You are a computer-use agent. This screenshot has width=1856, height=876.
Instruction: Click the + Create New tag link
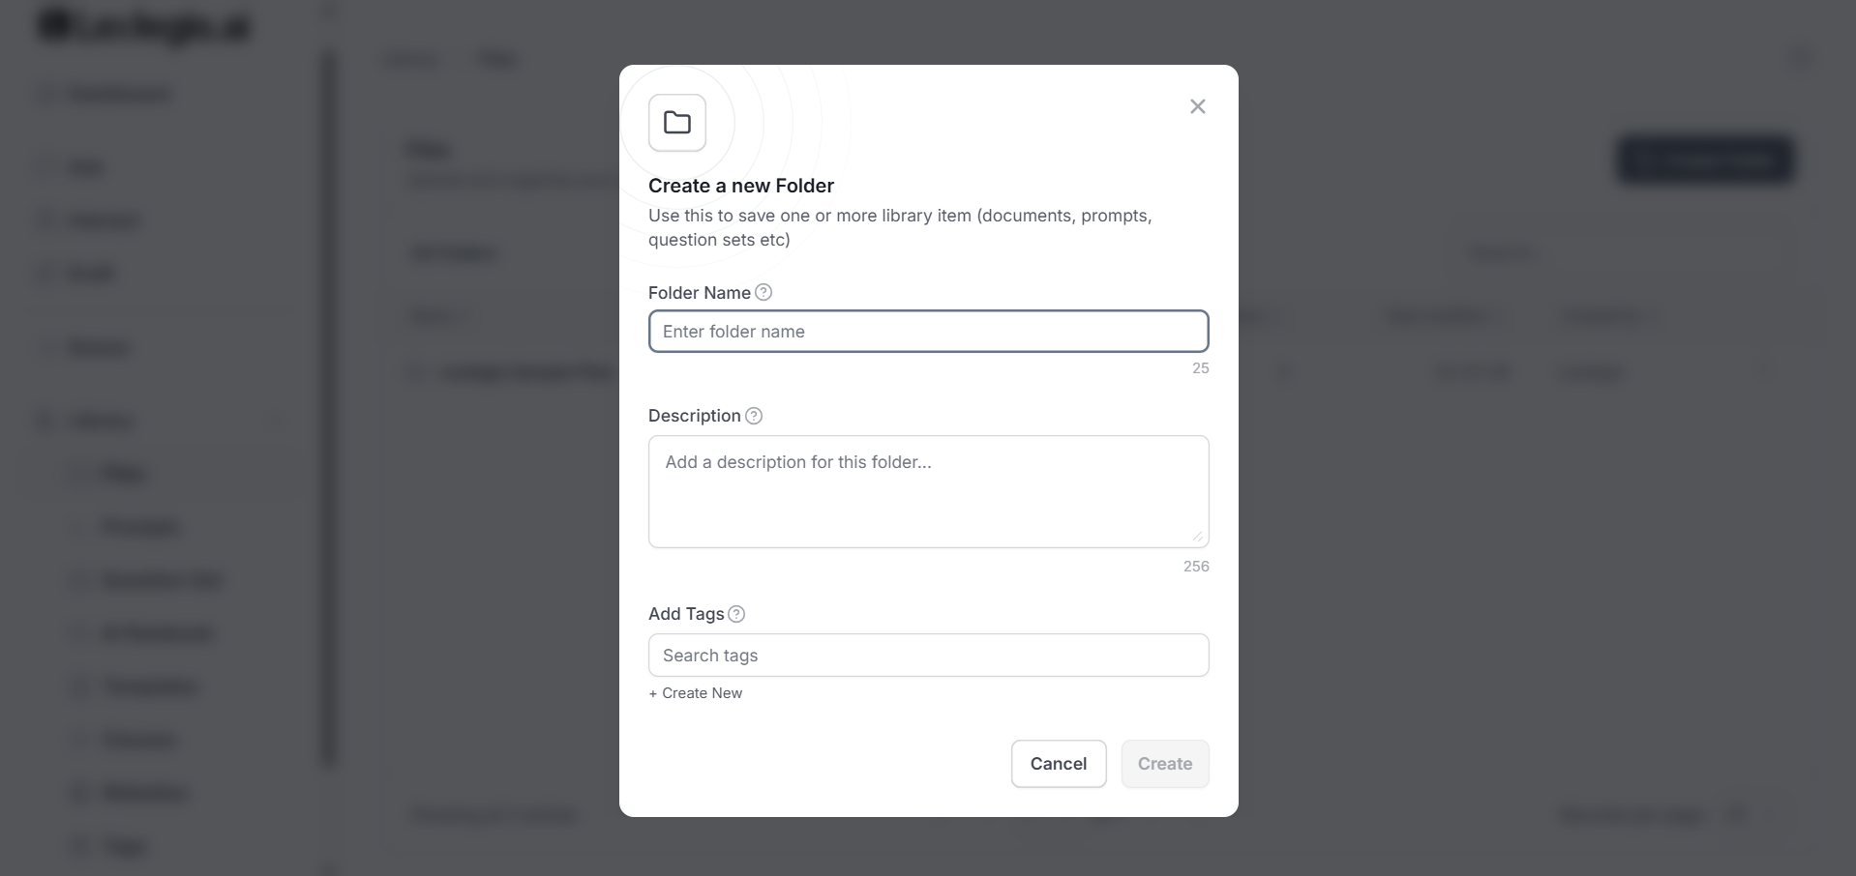point(696,693)
